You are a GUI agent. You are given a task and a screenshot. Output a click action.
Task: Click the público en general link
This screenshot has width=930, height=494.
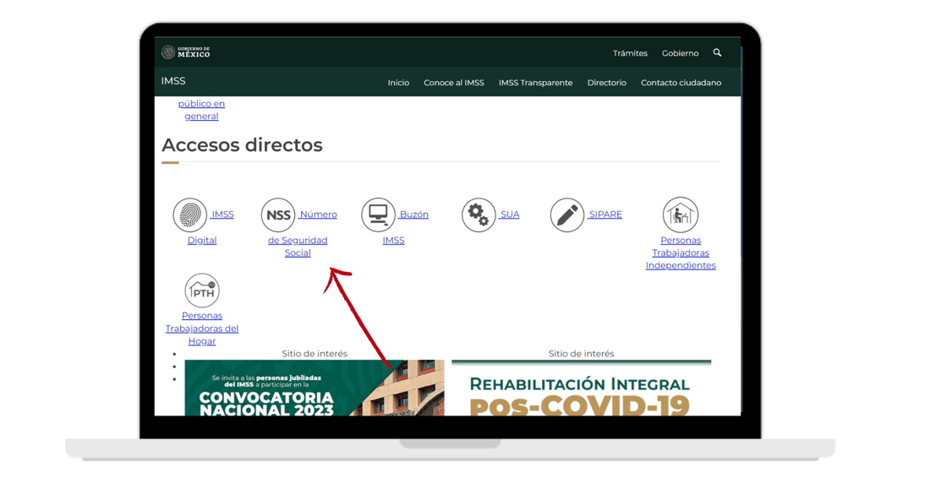tap(201, 110)
